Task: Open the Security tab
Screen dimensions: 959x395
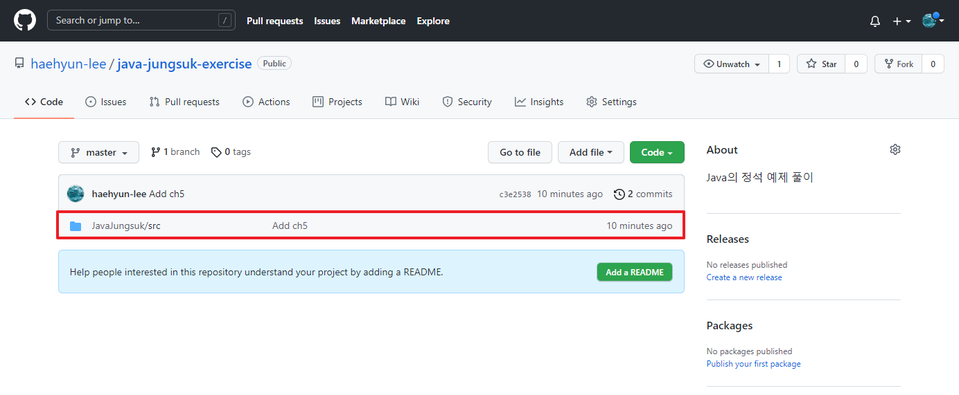Action: [x=467, y=102]
